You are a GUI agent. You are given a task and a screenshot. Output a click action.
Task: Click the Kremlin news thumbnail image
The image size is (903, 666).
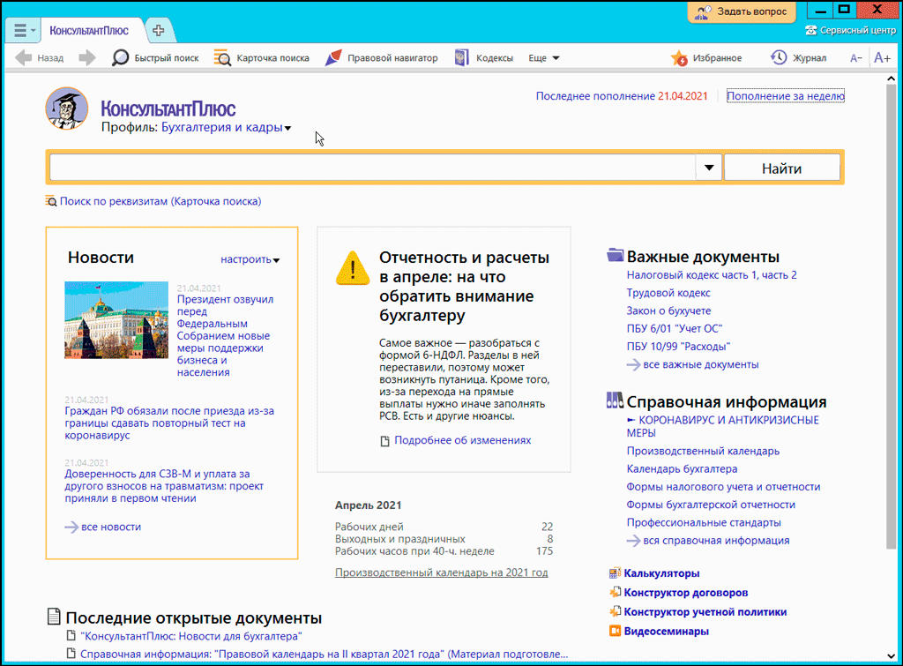pyautogui.click(x=116, y=319)
